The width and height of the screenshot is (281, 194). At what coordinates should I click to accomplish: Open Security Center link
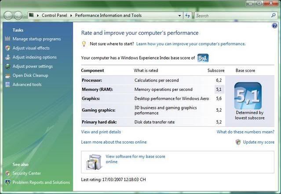point(26,173)
